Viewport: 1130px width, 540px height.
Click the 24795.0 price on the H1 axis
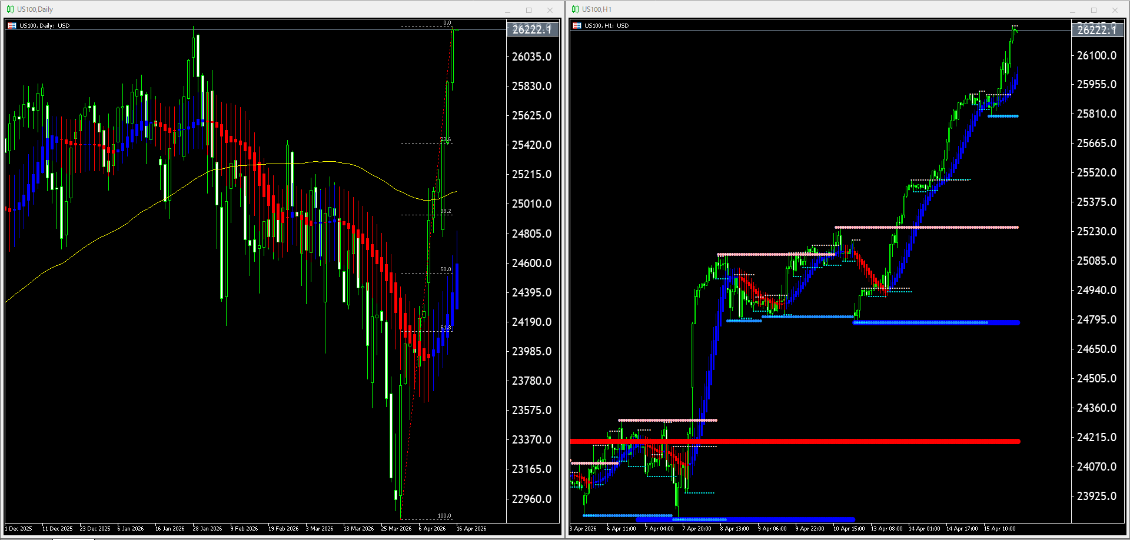coord(1096,319)
